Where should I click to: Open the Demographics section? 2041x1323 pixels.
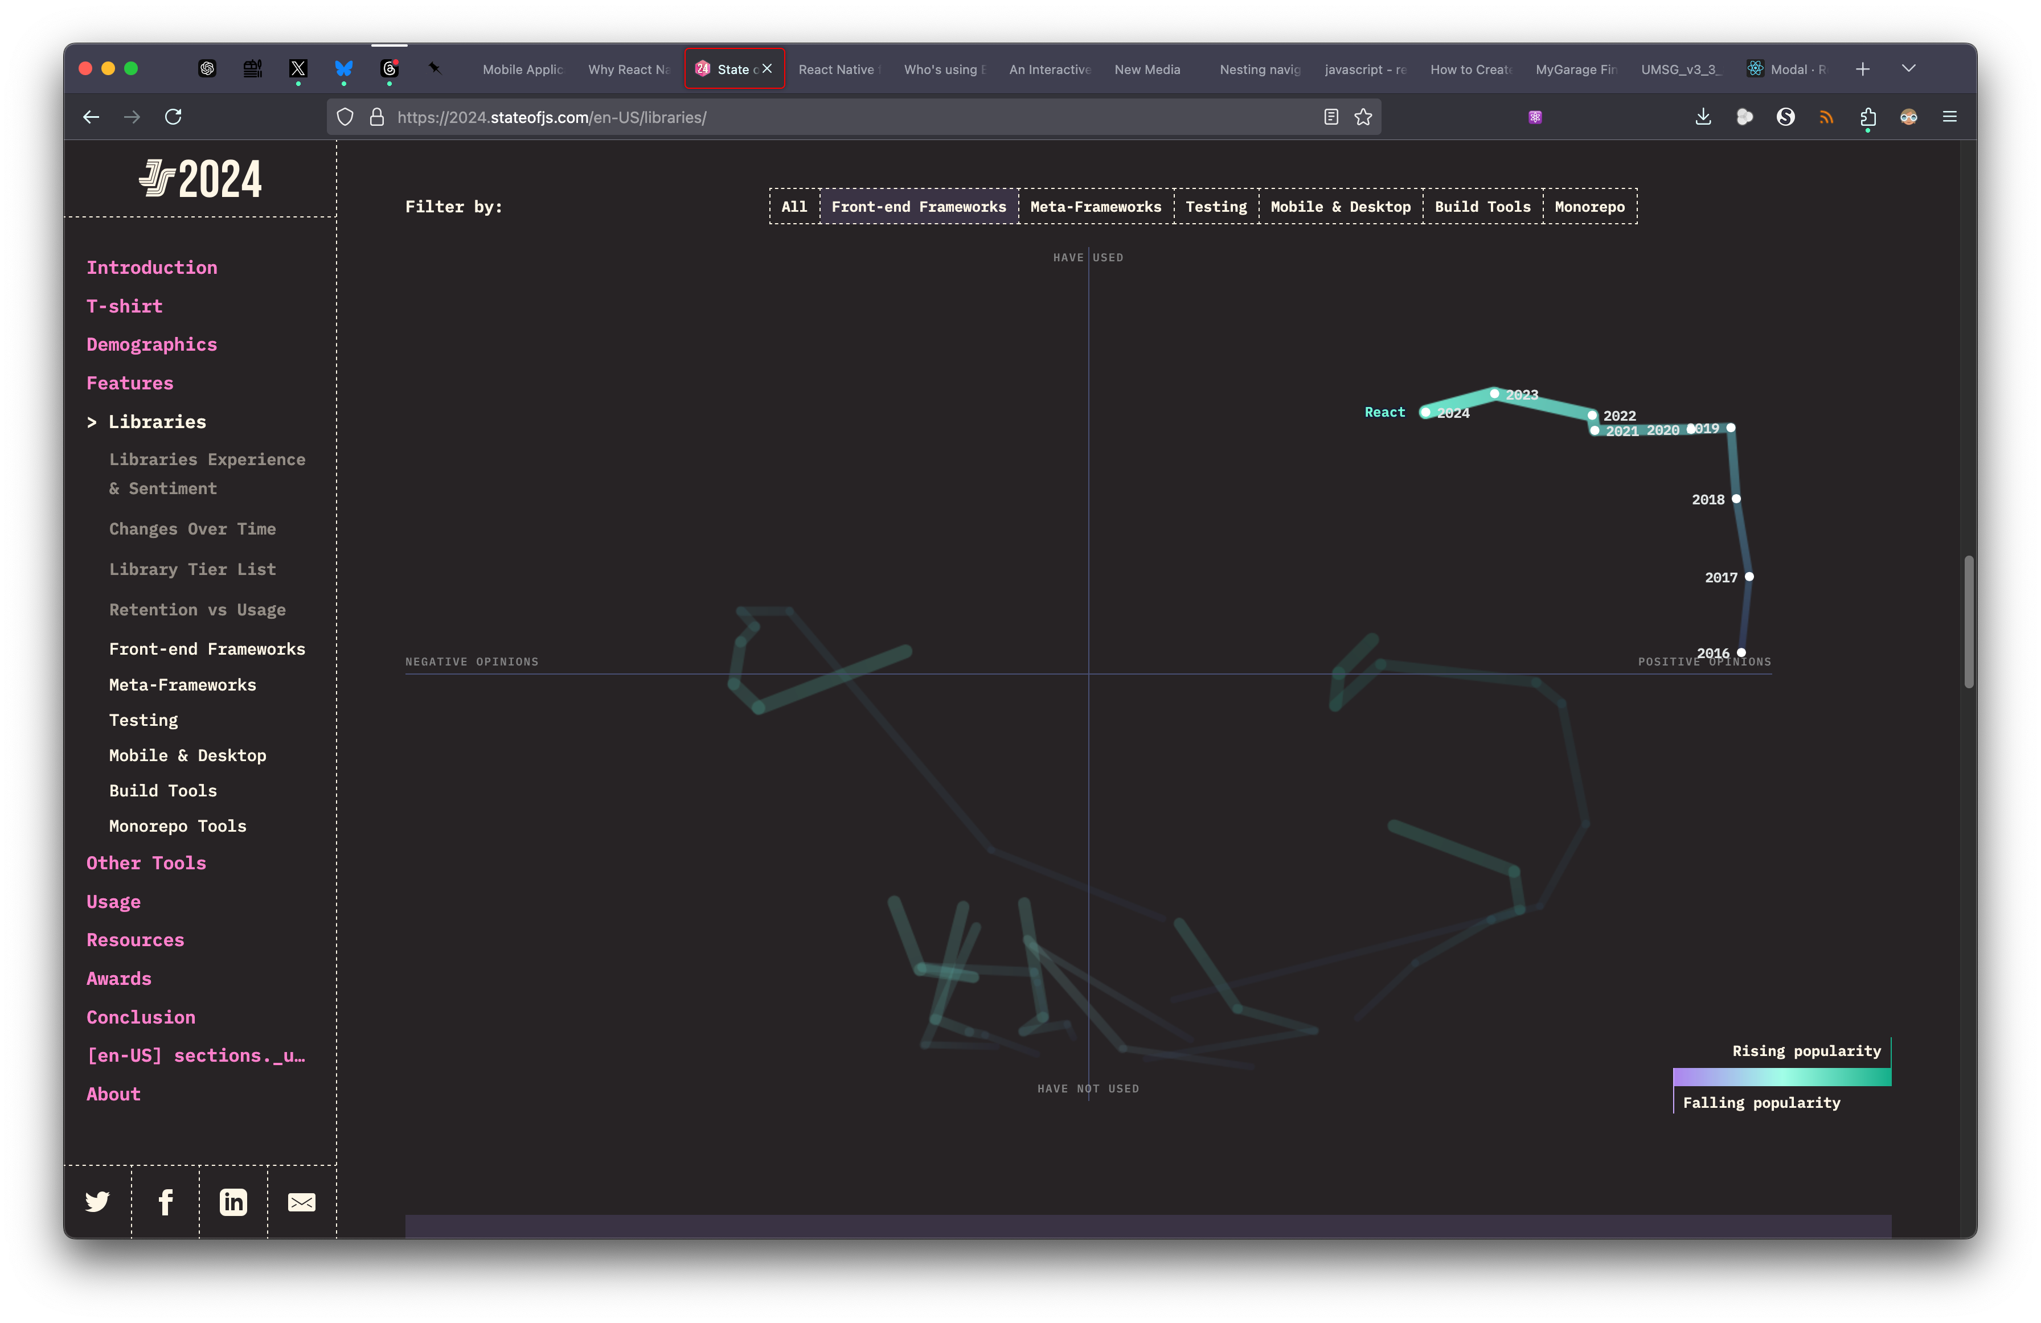click(152, 344)
